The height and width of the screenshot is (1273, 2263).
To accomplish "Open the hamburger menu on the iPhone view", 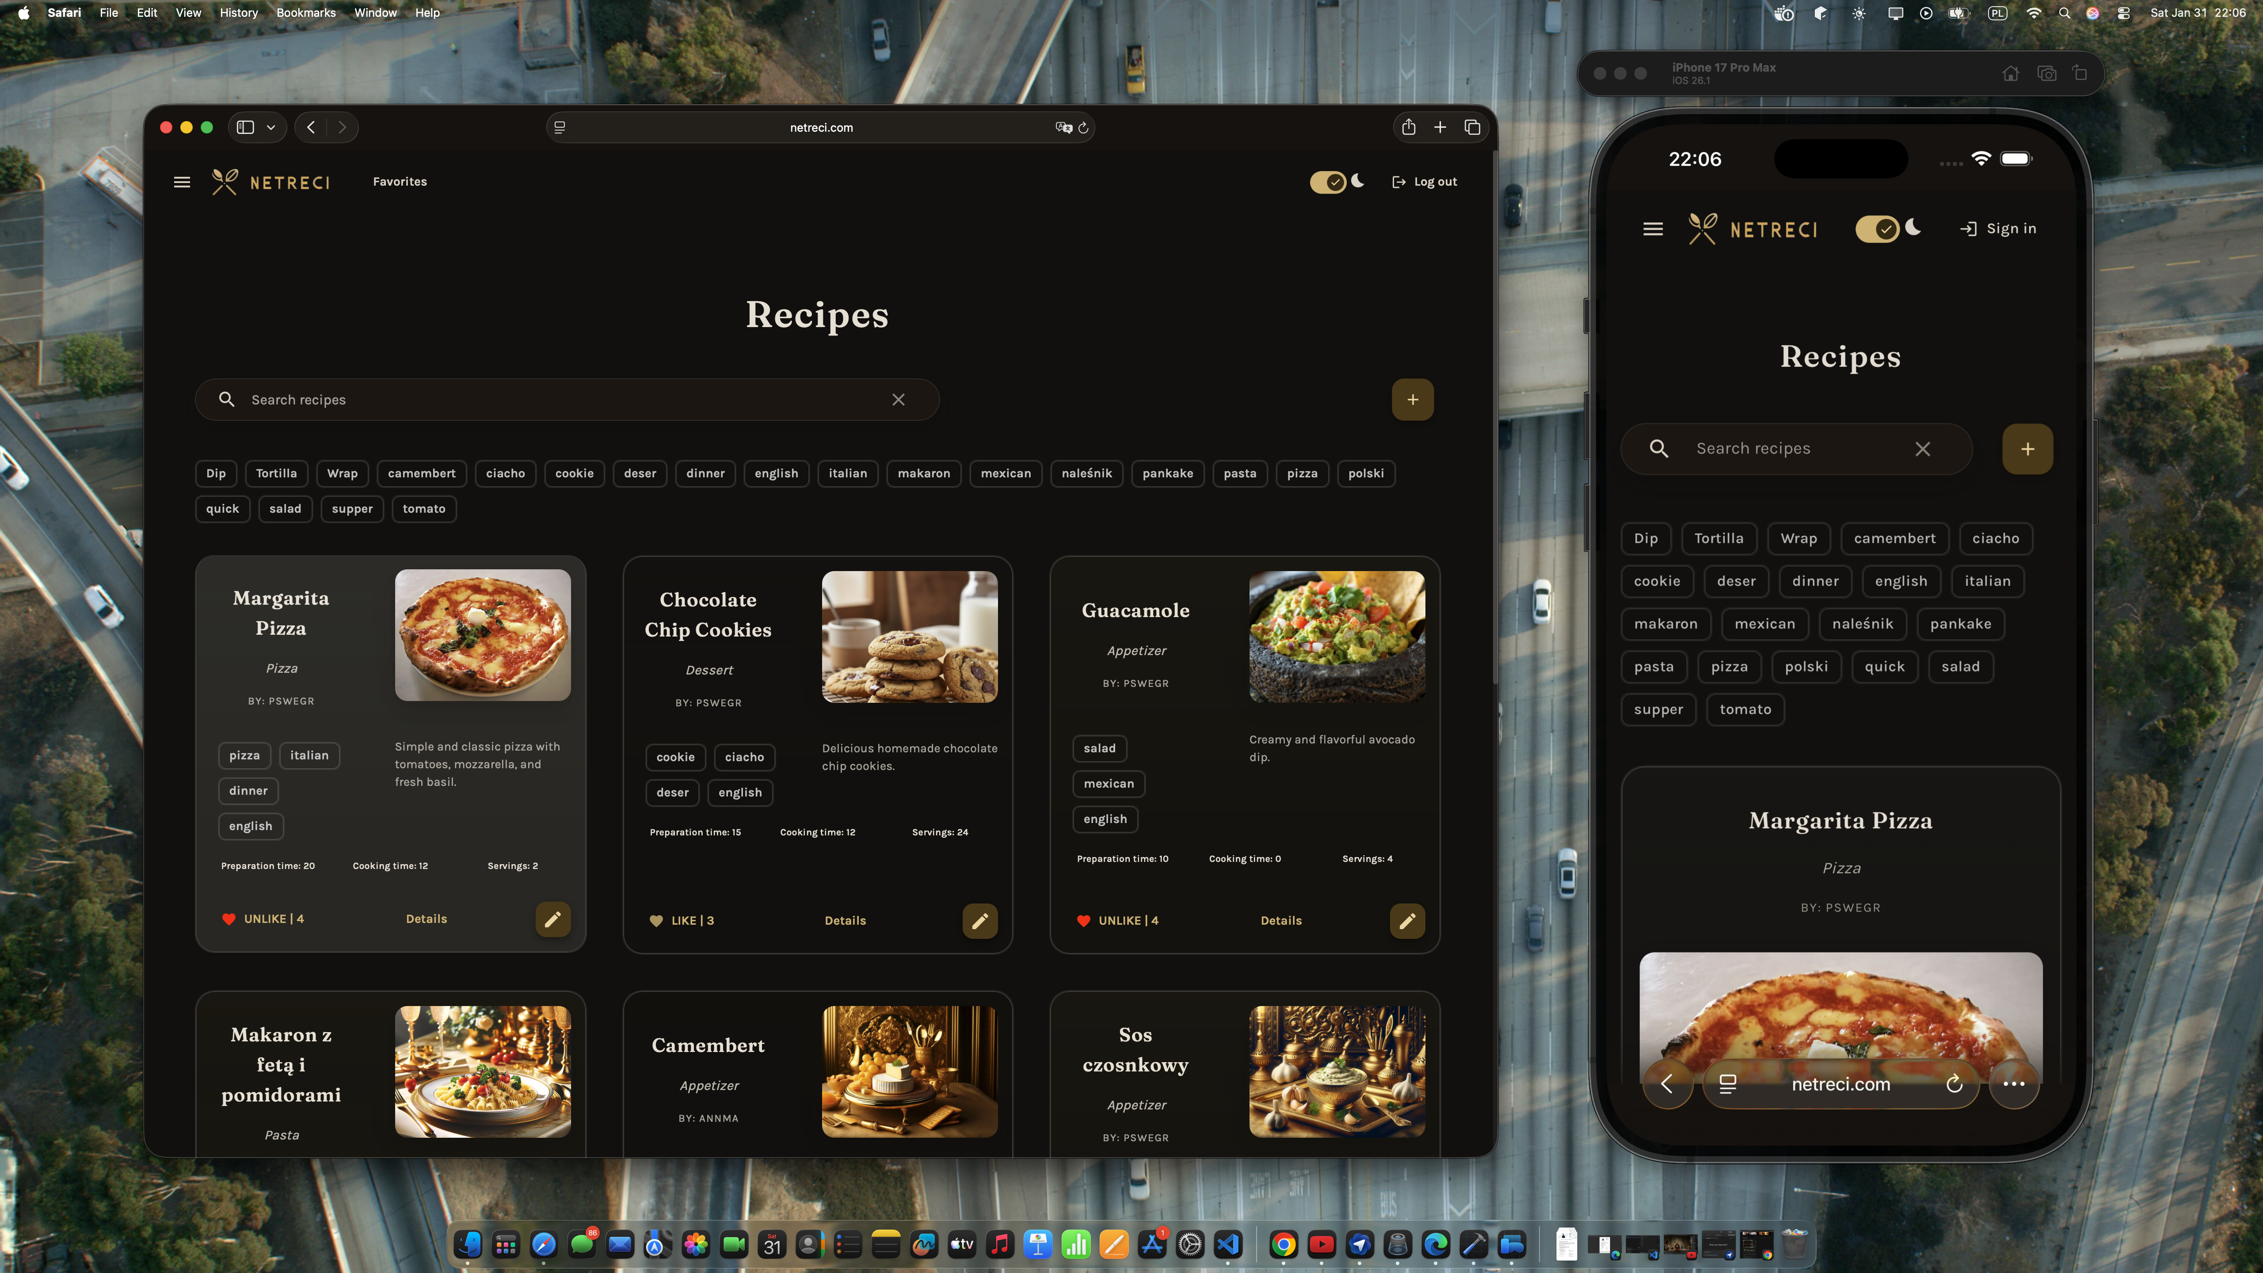I will click(x=1653, y=229).
